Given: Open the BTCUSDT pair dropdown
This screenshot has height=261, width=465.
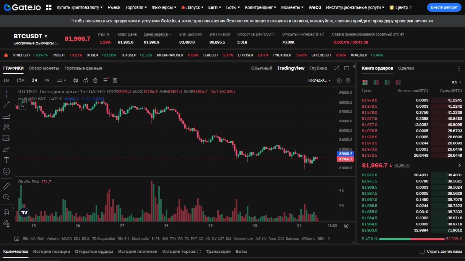Looking at the screenshot, I should click(46, 36).
